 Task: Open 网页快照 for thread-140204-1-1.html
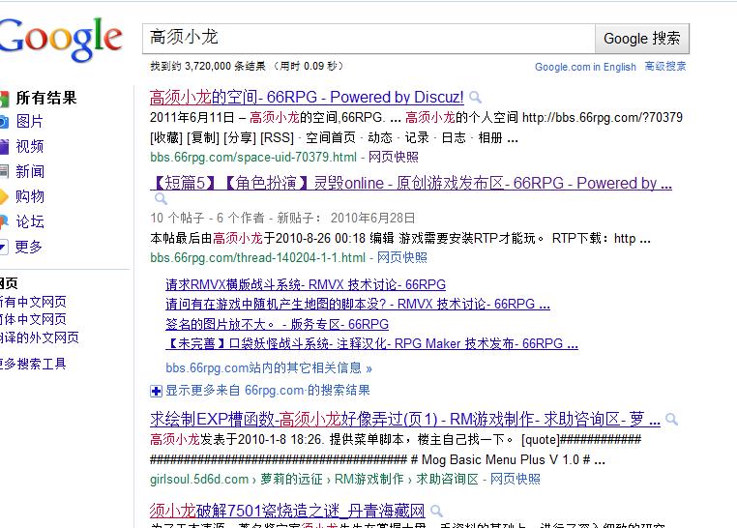(x=402, y=257)
